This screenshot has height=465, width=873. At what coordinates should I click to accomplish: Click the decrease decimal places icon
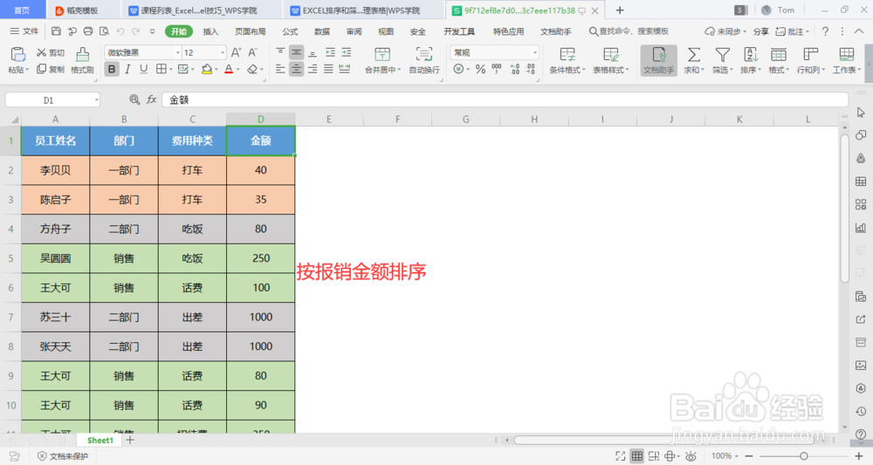tap(531, 69)
